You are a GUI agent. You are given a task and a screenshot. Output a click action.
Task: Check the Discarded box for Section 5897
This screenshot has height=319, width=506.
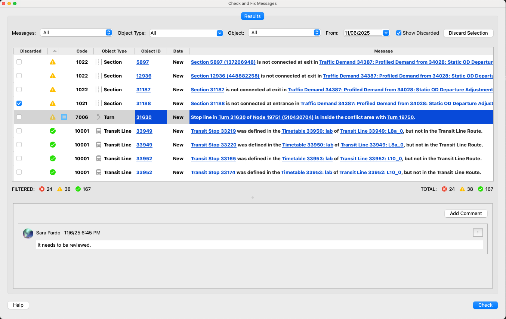[19, 62]
